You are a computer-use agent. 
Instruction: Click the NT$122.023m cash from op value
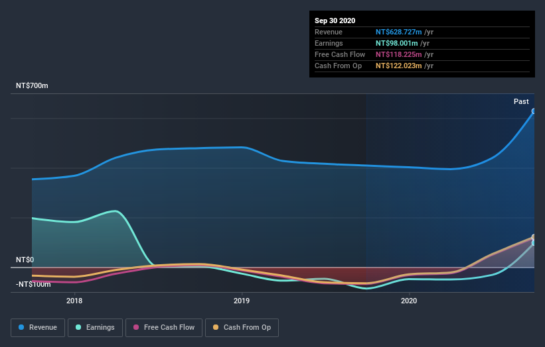pyautogui.click(x=399, y=66)
